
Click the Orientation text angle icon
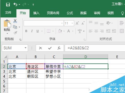(108, 23)
